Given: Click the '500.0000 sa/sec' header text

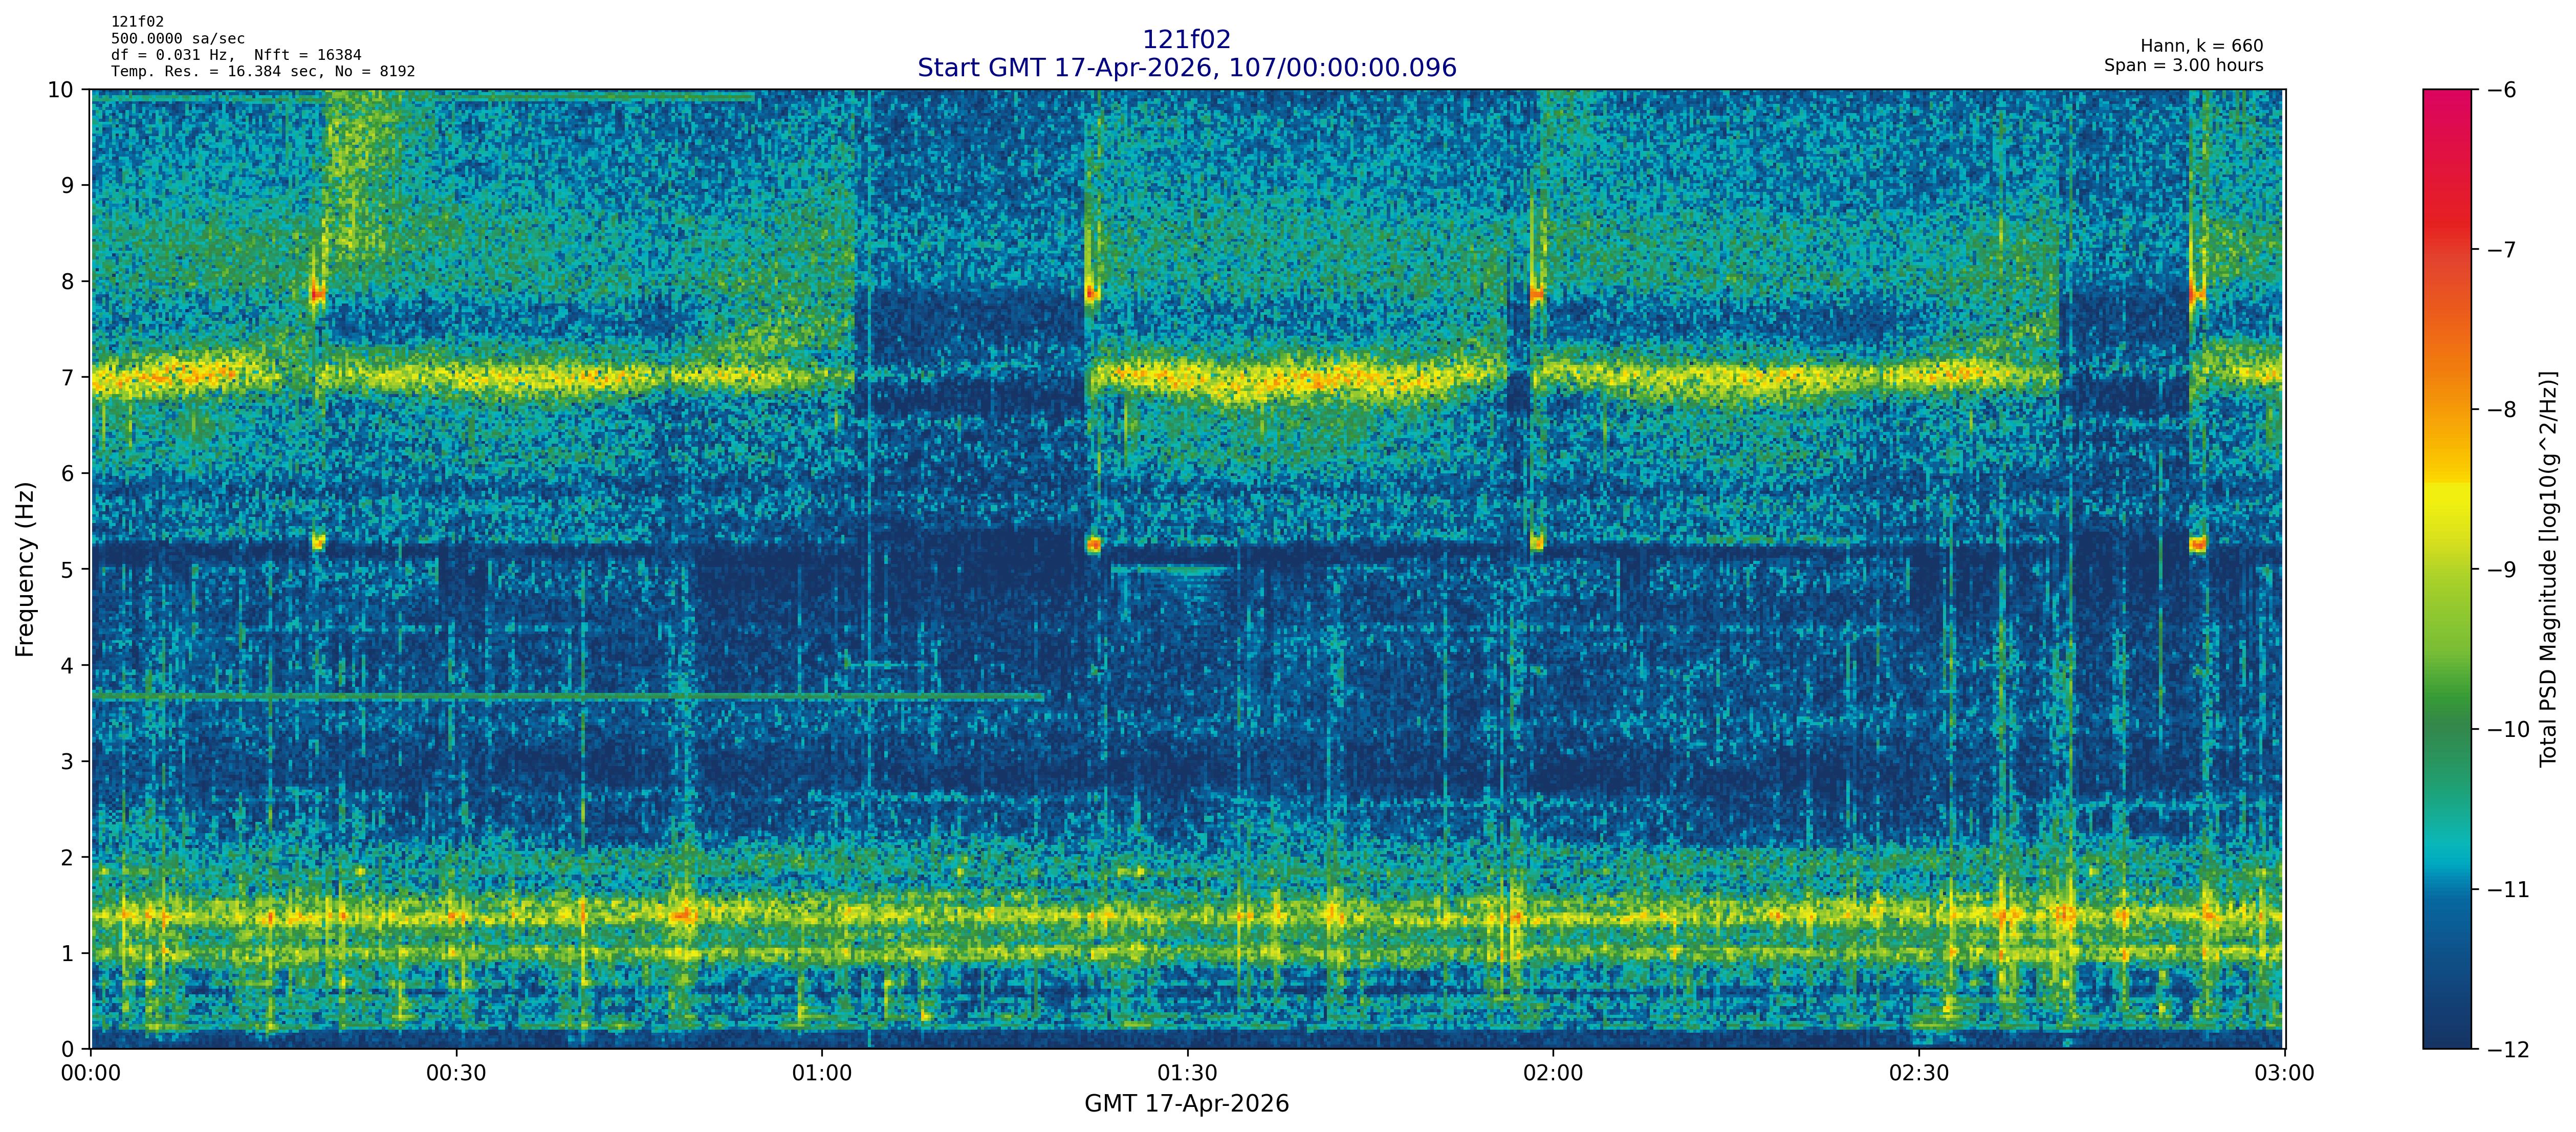Looking at the screenshot, I should (177, 39).
